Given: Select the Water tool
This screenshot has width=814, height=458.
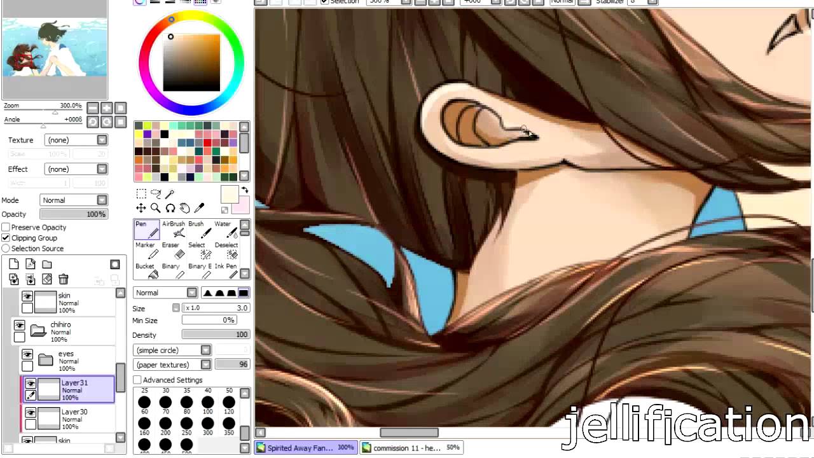Looking at the screenshot, I should tap(224, 230).
